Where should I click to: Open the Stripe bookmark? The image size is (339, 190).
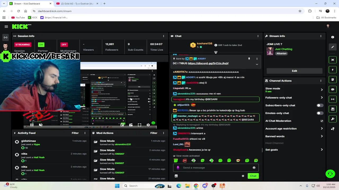(54, 18)
